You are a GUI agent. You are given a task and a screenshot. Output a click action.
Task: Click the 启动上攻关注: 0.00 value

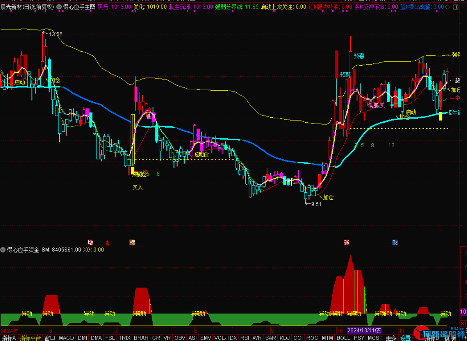(x=283, y=7)
